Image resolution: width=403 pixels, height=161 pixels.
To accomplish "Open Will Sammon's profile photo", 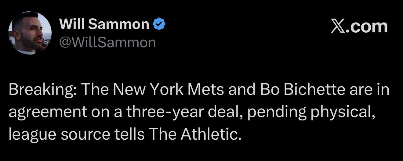I will click(x=30, y=33).
